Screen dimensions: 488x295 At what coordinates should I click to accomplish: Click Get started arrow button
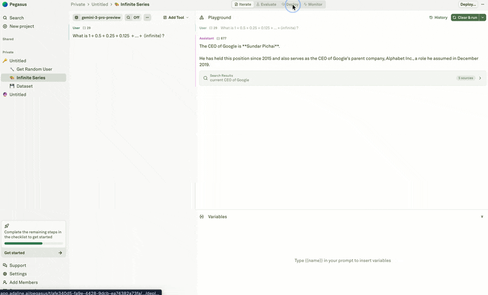pos(34,253)
